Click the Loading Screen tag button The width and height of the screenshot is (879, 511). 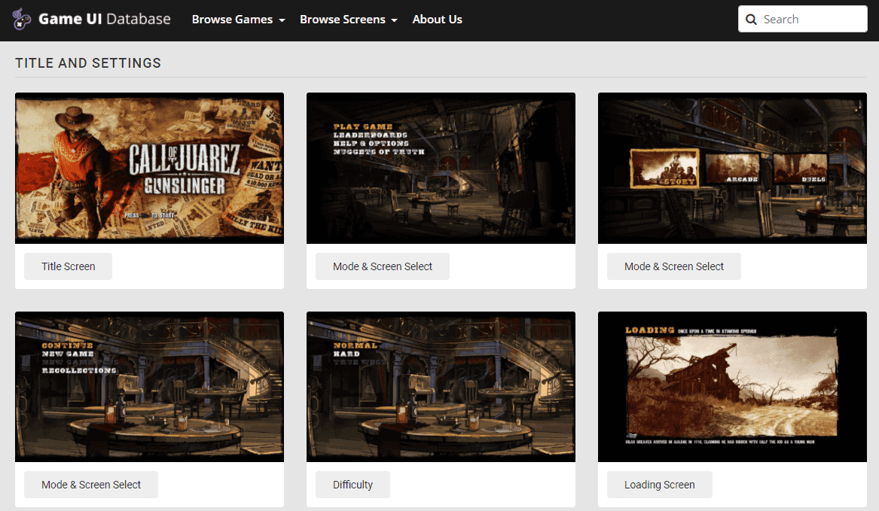659,485
